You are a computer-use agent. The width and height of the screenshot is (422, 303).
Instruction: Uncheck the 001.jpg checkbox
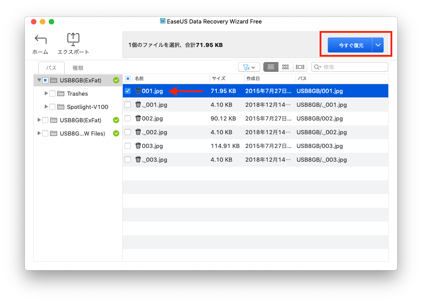tap(128, 91)
